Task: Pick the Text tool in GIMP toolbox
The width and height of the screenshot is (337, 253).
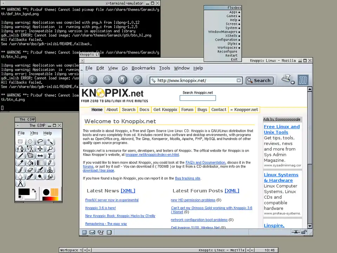Action: 50,156
